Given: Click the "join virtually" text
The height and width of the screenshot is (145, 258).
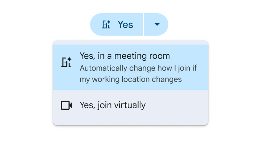Looking at the screenshot, I should click(x=120, y=105).
